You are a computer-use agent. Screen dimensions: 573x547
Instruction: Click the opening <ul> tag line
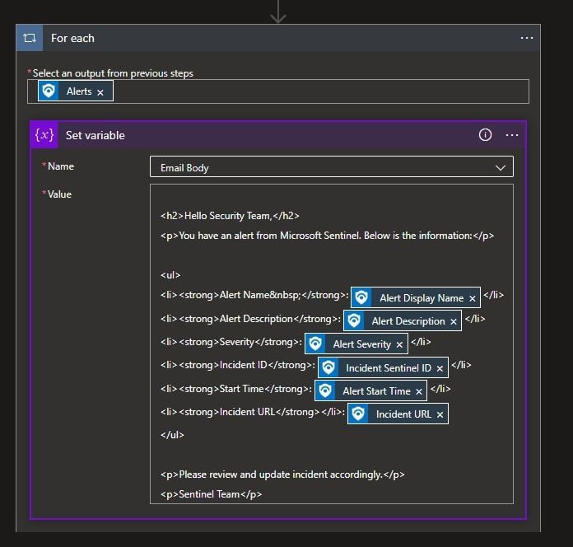[170, 275]
